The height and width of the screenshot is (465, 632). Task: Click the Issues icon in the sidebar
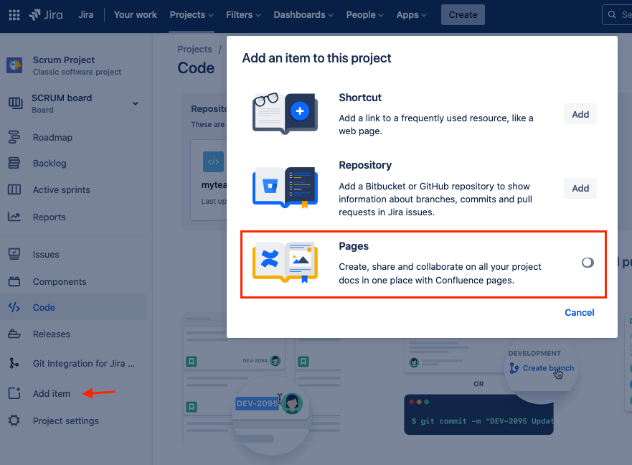click(14, 254)
